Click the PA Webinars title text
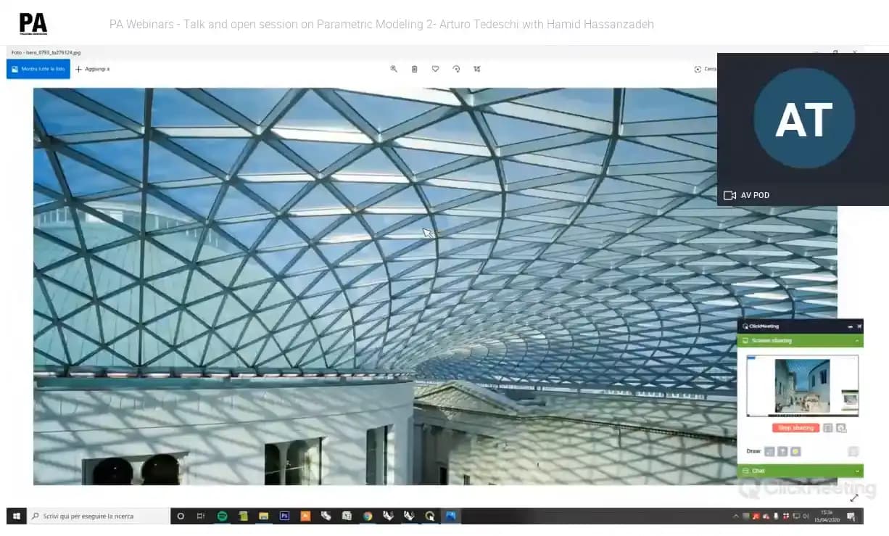 point(381,24)
